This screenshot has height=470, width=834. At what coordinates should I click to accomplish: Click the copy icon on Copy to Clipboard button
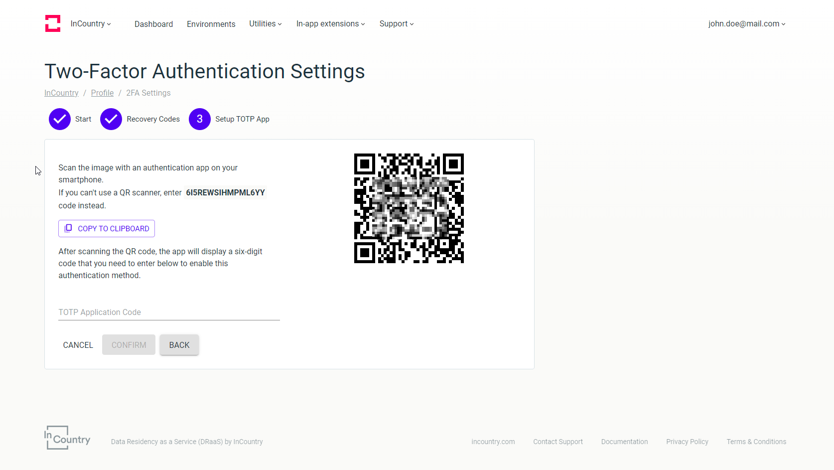pyautogui.click(x=68, y=228)
